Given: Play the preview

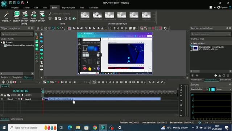Looking at the screenshot, I should point(113,82).
